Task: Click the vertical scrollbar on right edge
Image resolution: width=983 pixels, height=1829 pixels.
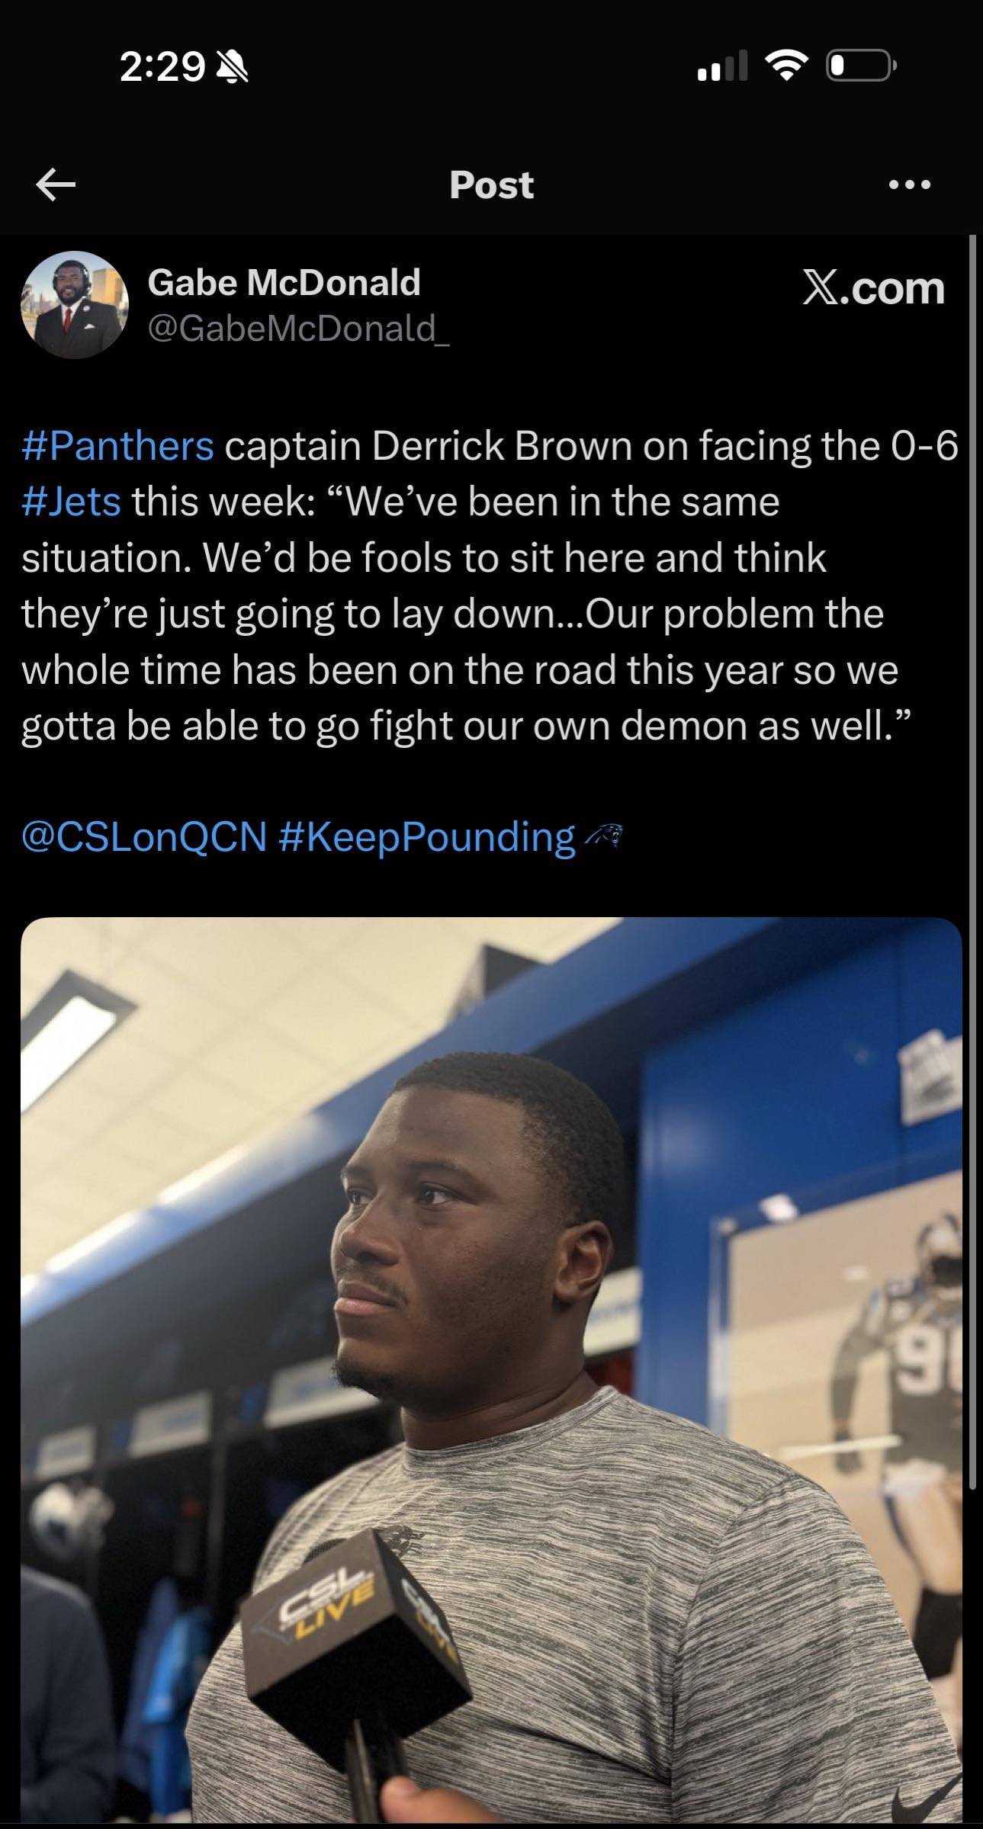Action: pyautogui.click(x=972, y=862)
